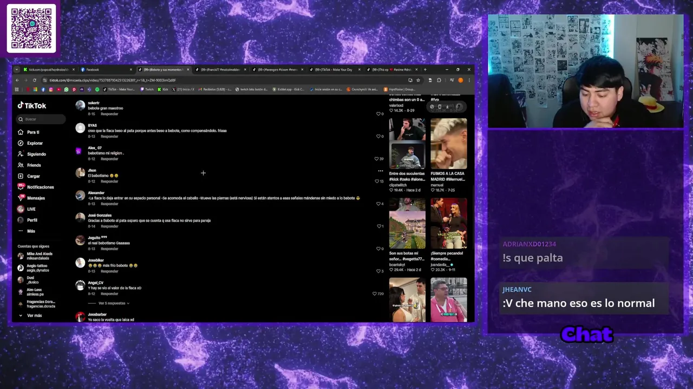The width and height of the screenshot is (693, 389).
Task: Like Jhon's comment with 13 likes
Action: pyautogui.click(x=377, y=181)
